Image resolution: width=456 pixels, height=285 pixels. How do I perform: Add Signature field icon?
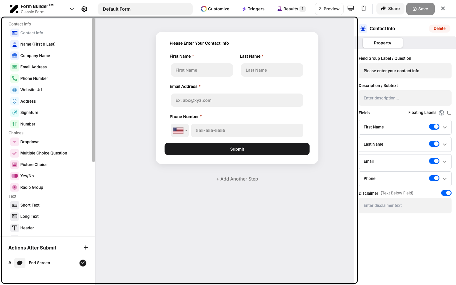pyautogui.click(x=14, y=112)
